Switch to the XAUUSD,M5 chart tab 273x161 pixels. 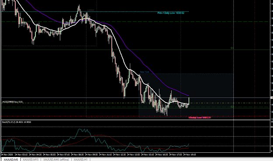click(11, 159)
